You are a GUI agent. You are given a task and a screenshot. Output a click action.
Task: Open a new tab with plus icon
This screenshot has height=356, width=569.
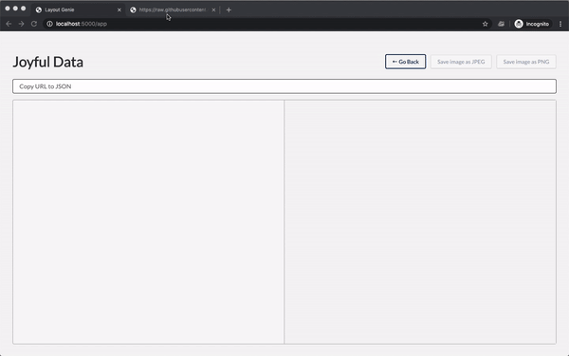(x=229, y=9)
